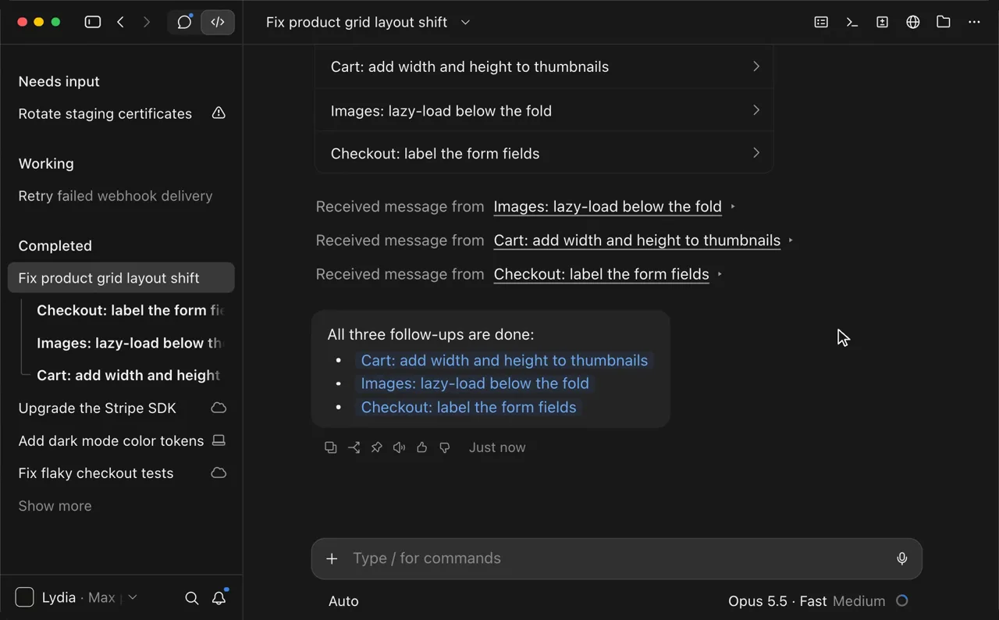Open the terminal icon in top bar
Screen dimensions: 999x620
click(x=852, y=22)
